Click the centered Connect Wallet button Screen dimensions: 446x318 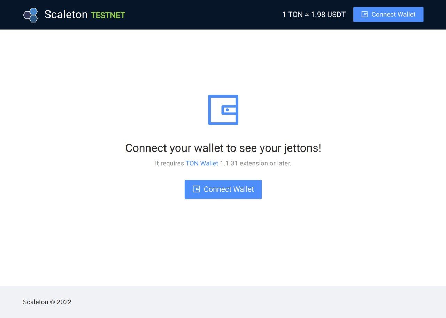pos(223,189)
